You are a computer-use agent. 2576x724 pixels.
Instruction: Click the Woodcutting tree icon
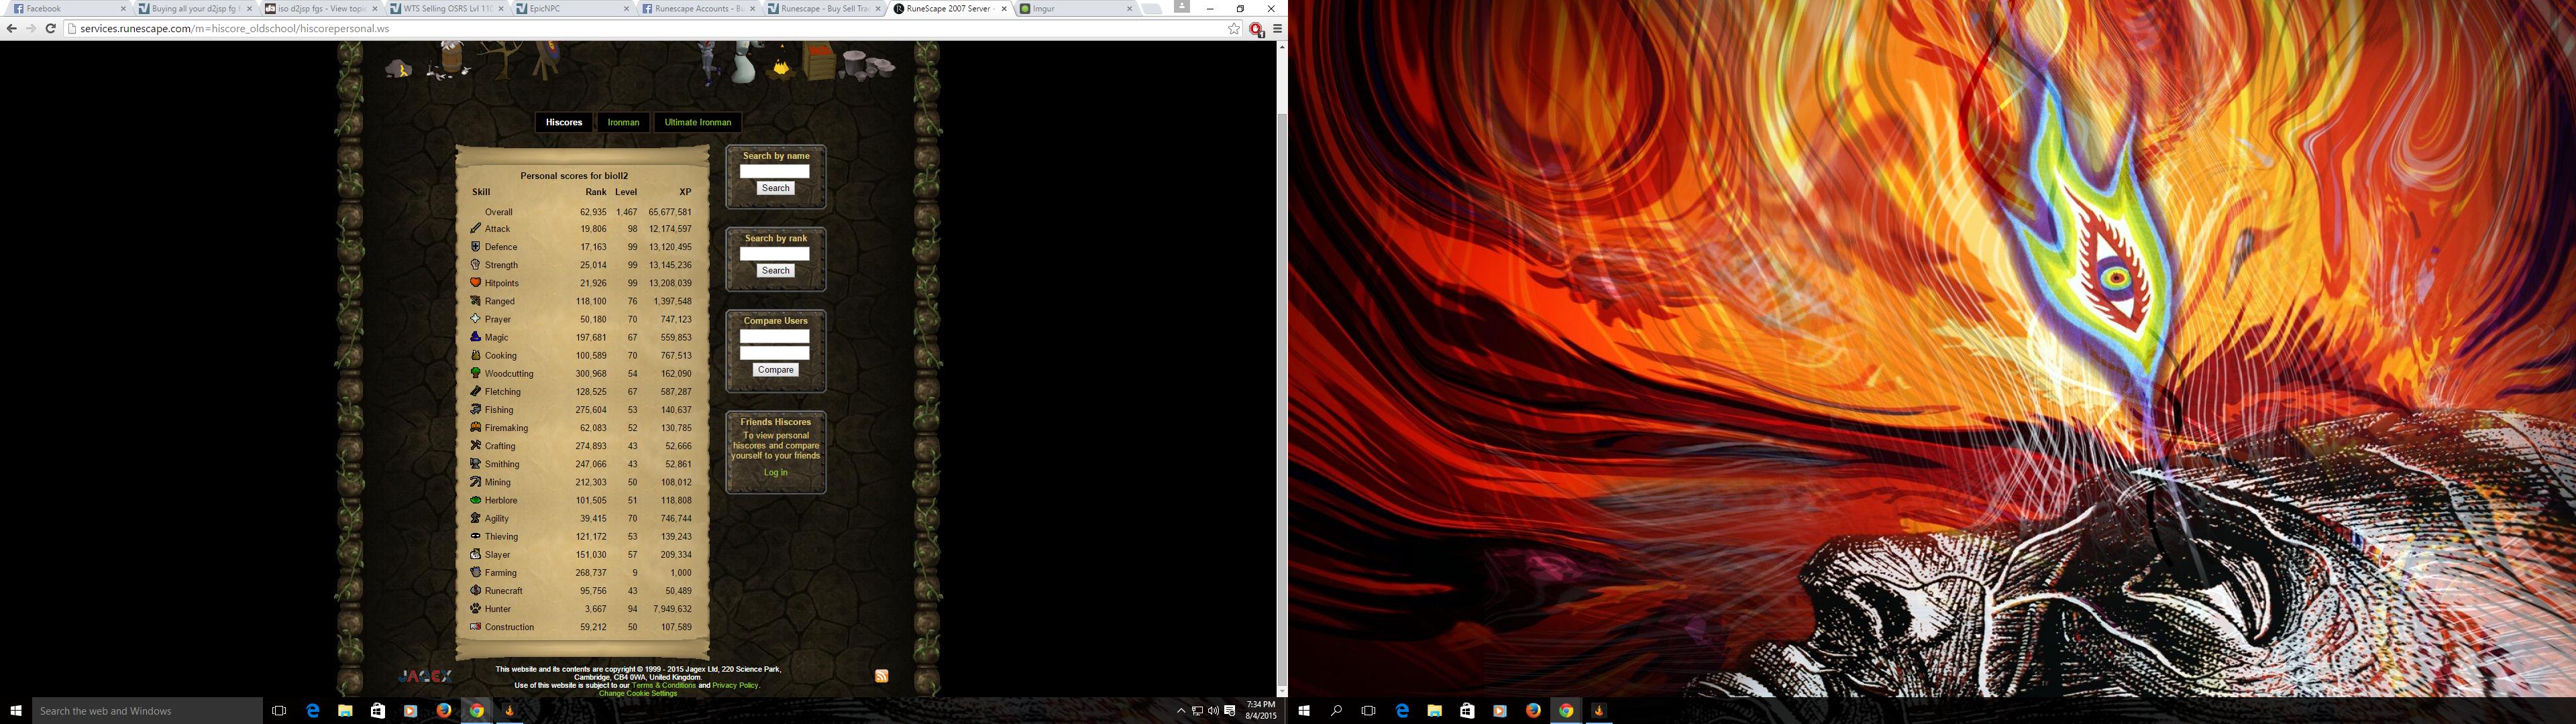(475, 373)
